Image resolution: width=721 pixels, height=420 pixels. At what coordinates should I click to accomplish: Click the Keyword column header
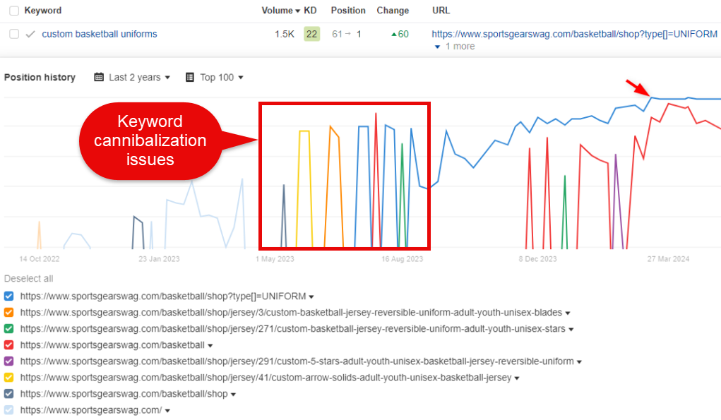pyautogui.click(x=43, y=11)
